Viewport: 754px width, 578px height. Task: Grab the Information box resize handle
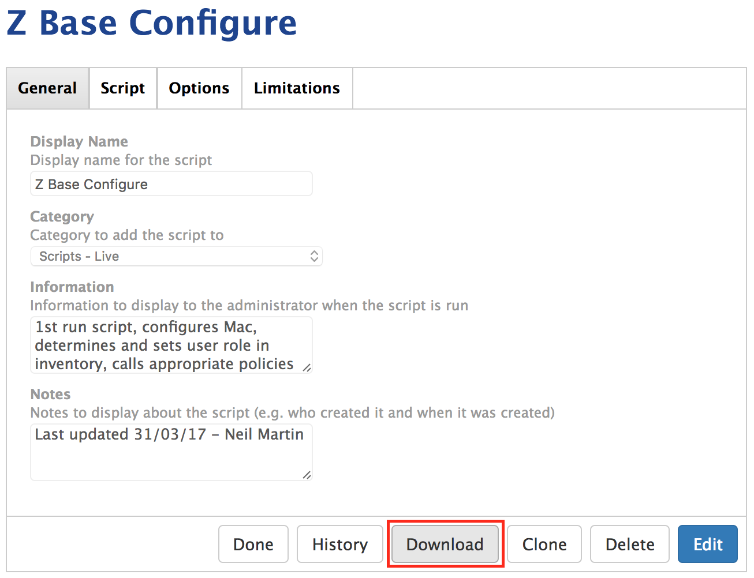pos(307,367)
